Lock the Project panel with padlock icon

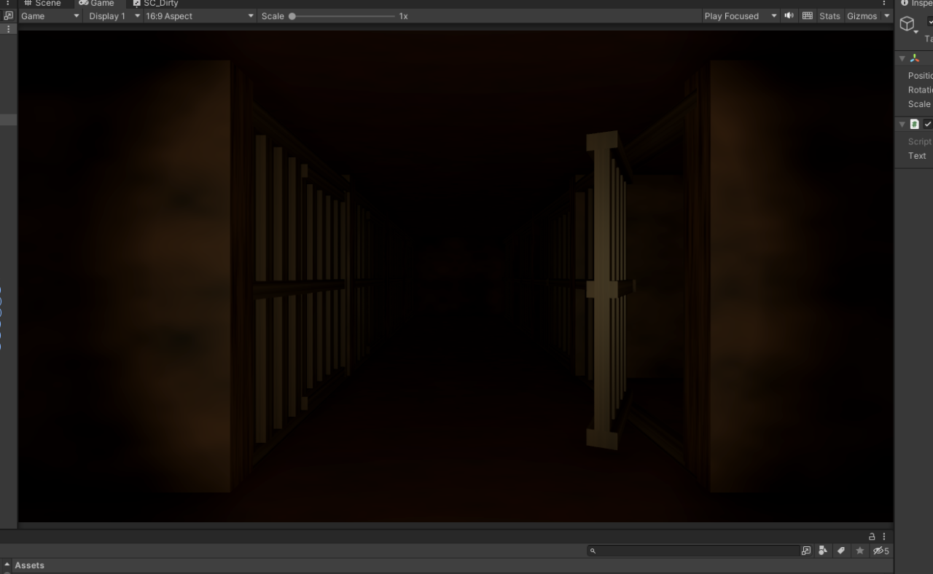point(872,536)
